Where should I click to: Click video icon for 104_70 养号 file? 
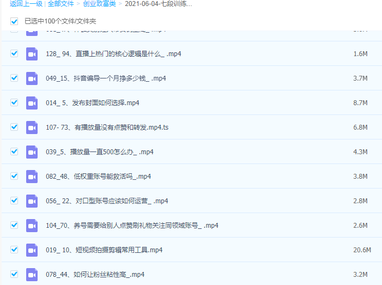(x=32, y=226)
